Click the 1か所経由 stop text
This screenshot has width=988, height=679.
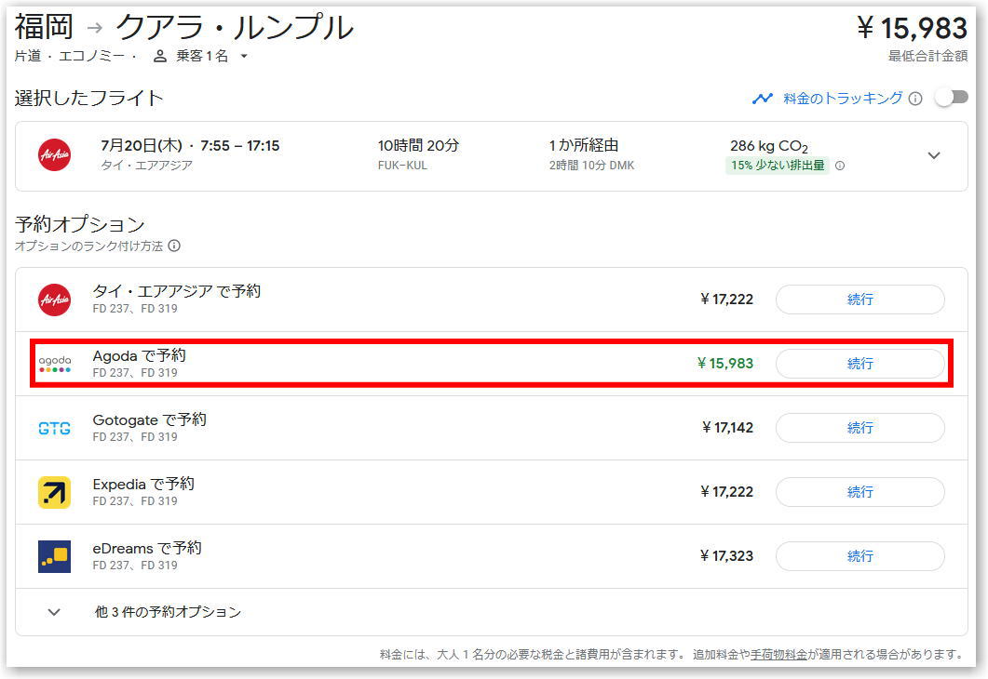pyautogui.click(x=584, y=145)
